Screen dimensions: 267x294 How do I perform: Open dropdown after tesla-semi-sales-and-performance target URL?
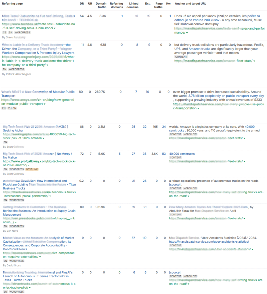click(187, 33)
